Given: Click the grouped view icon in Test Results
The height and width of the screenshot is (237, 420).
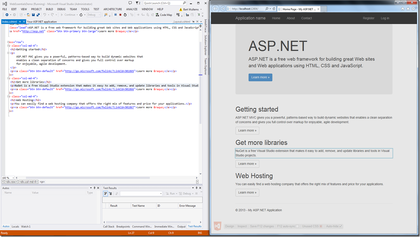Looking at the screenshot, I should point(110,193).
